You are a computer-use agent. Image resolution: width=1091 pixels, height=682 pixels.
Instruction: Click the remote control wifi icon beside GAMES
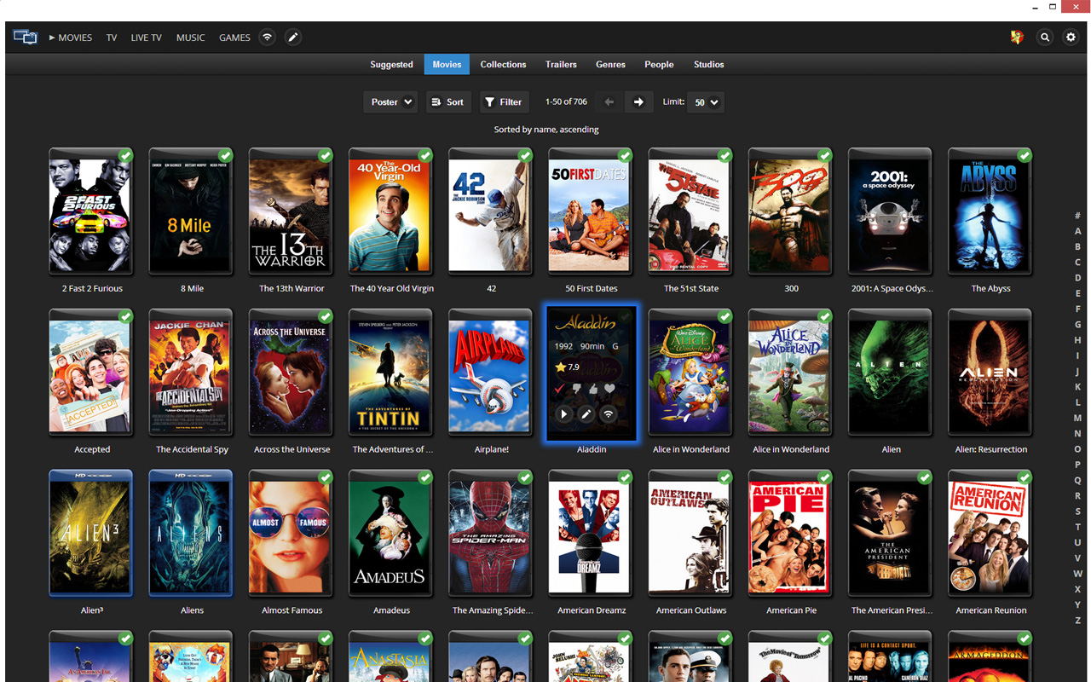tap(268, 38)
